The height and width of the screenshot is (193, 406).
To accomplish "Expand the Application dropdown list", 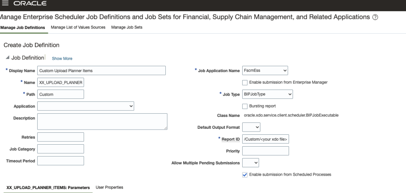I will [x=86, y=106].
